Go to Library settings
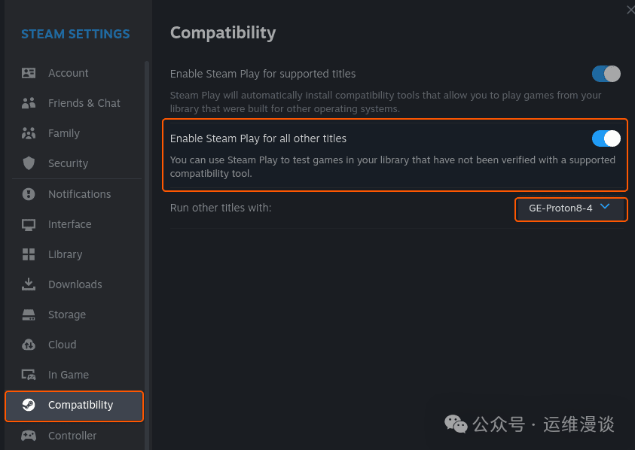This screenshot has width=635, height=450. coord(66,254)
